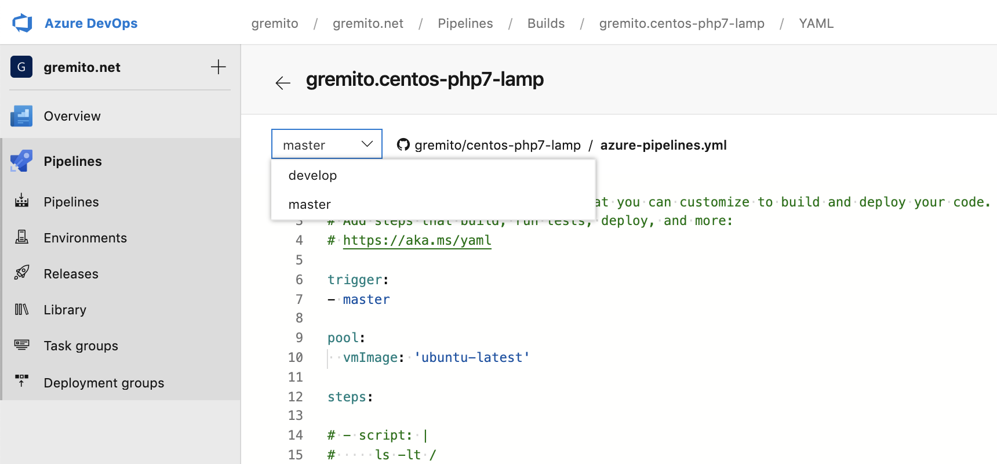Click the Task groups icon
997x464 pixels.
[21, 345]
